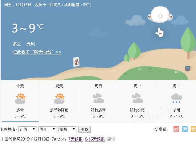The image size is (196, 143).
Task: Click Tuesday's light rain icon
Action: [x=177, y=98]
